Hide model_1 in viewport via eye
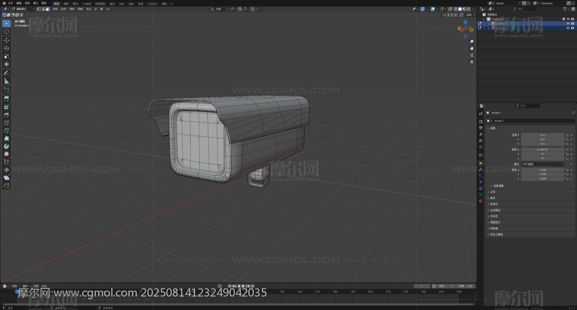Viewport: 577px width, 310px height. pyautogui.click(x=568, y=23)
